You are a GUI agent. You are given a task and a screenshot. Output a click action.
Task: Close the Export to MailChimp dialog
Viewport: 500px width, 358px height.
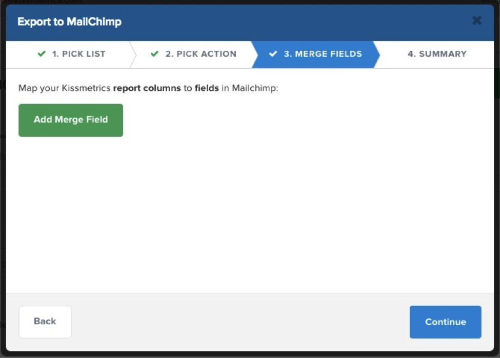point(477,21)
